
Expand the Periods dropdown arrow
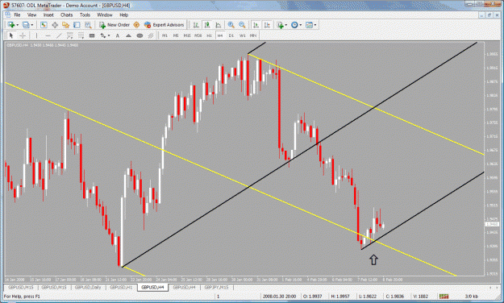click(300, 25)
